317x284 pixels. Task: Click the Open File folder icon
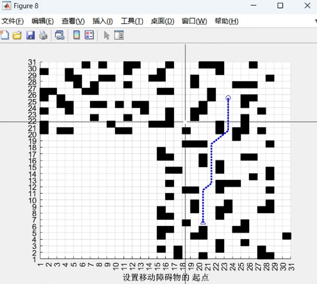coord(17,35)
